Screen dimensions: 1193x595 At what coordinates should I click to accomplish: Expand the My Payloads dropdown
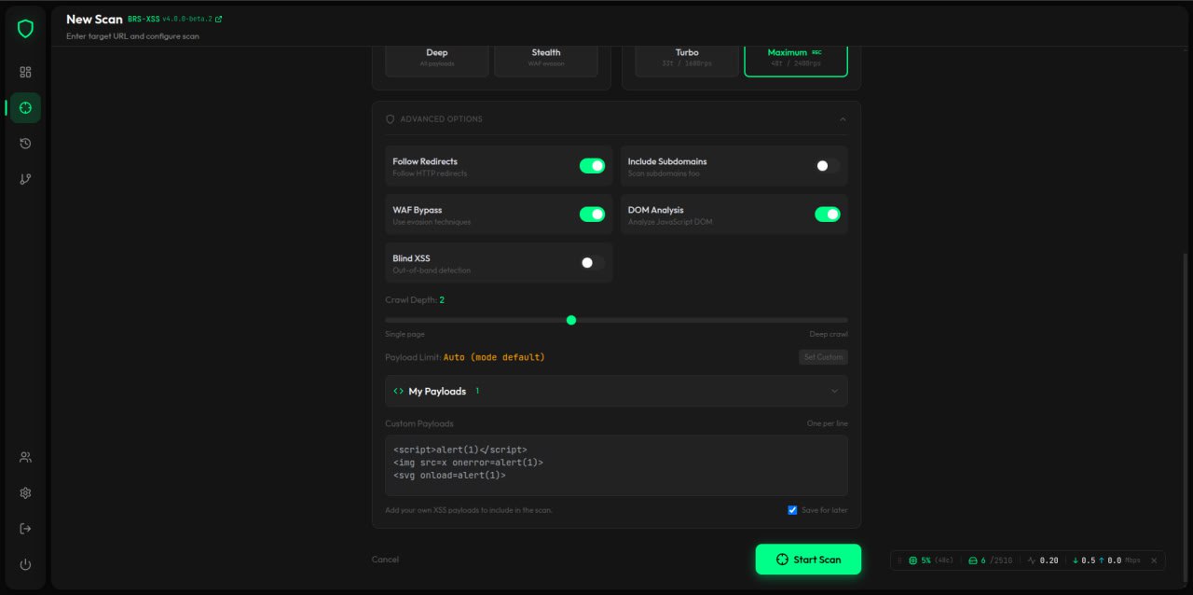(x=834, y=391)
